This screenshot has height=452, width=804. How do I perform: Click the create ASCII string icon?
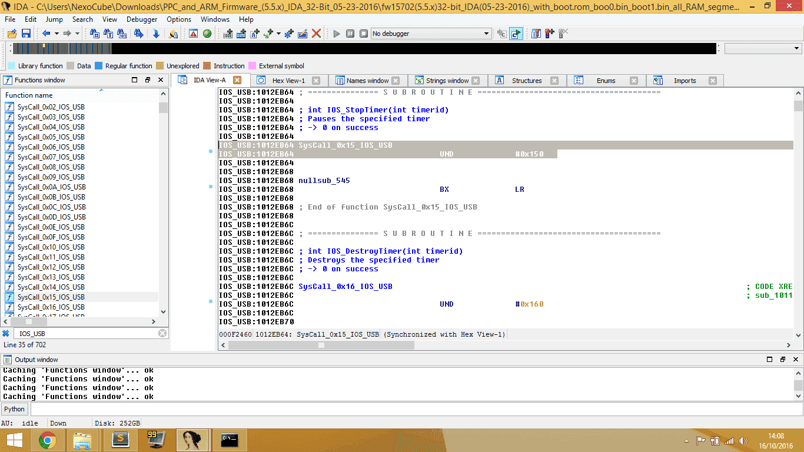click(255, 34)
